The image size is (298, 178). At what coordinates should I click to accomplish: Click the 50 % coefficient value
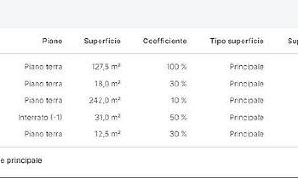click(x=178, y=118)
